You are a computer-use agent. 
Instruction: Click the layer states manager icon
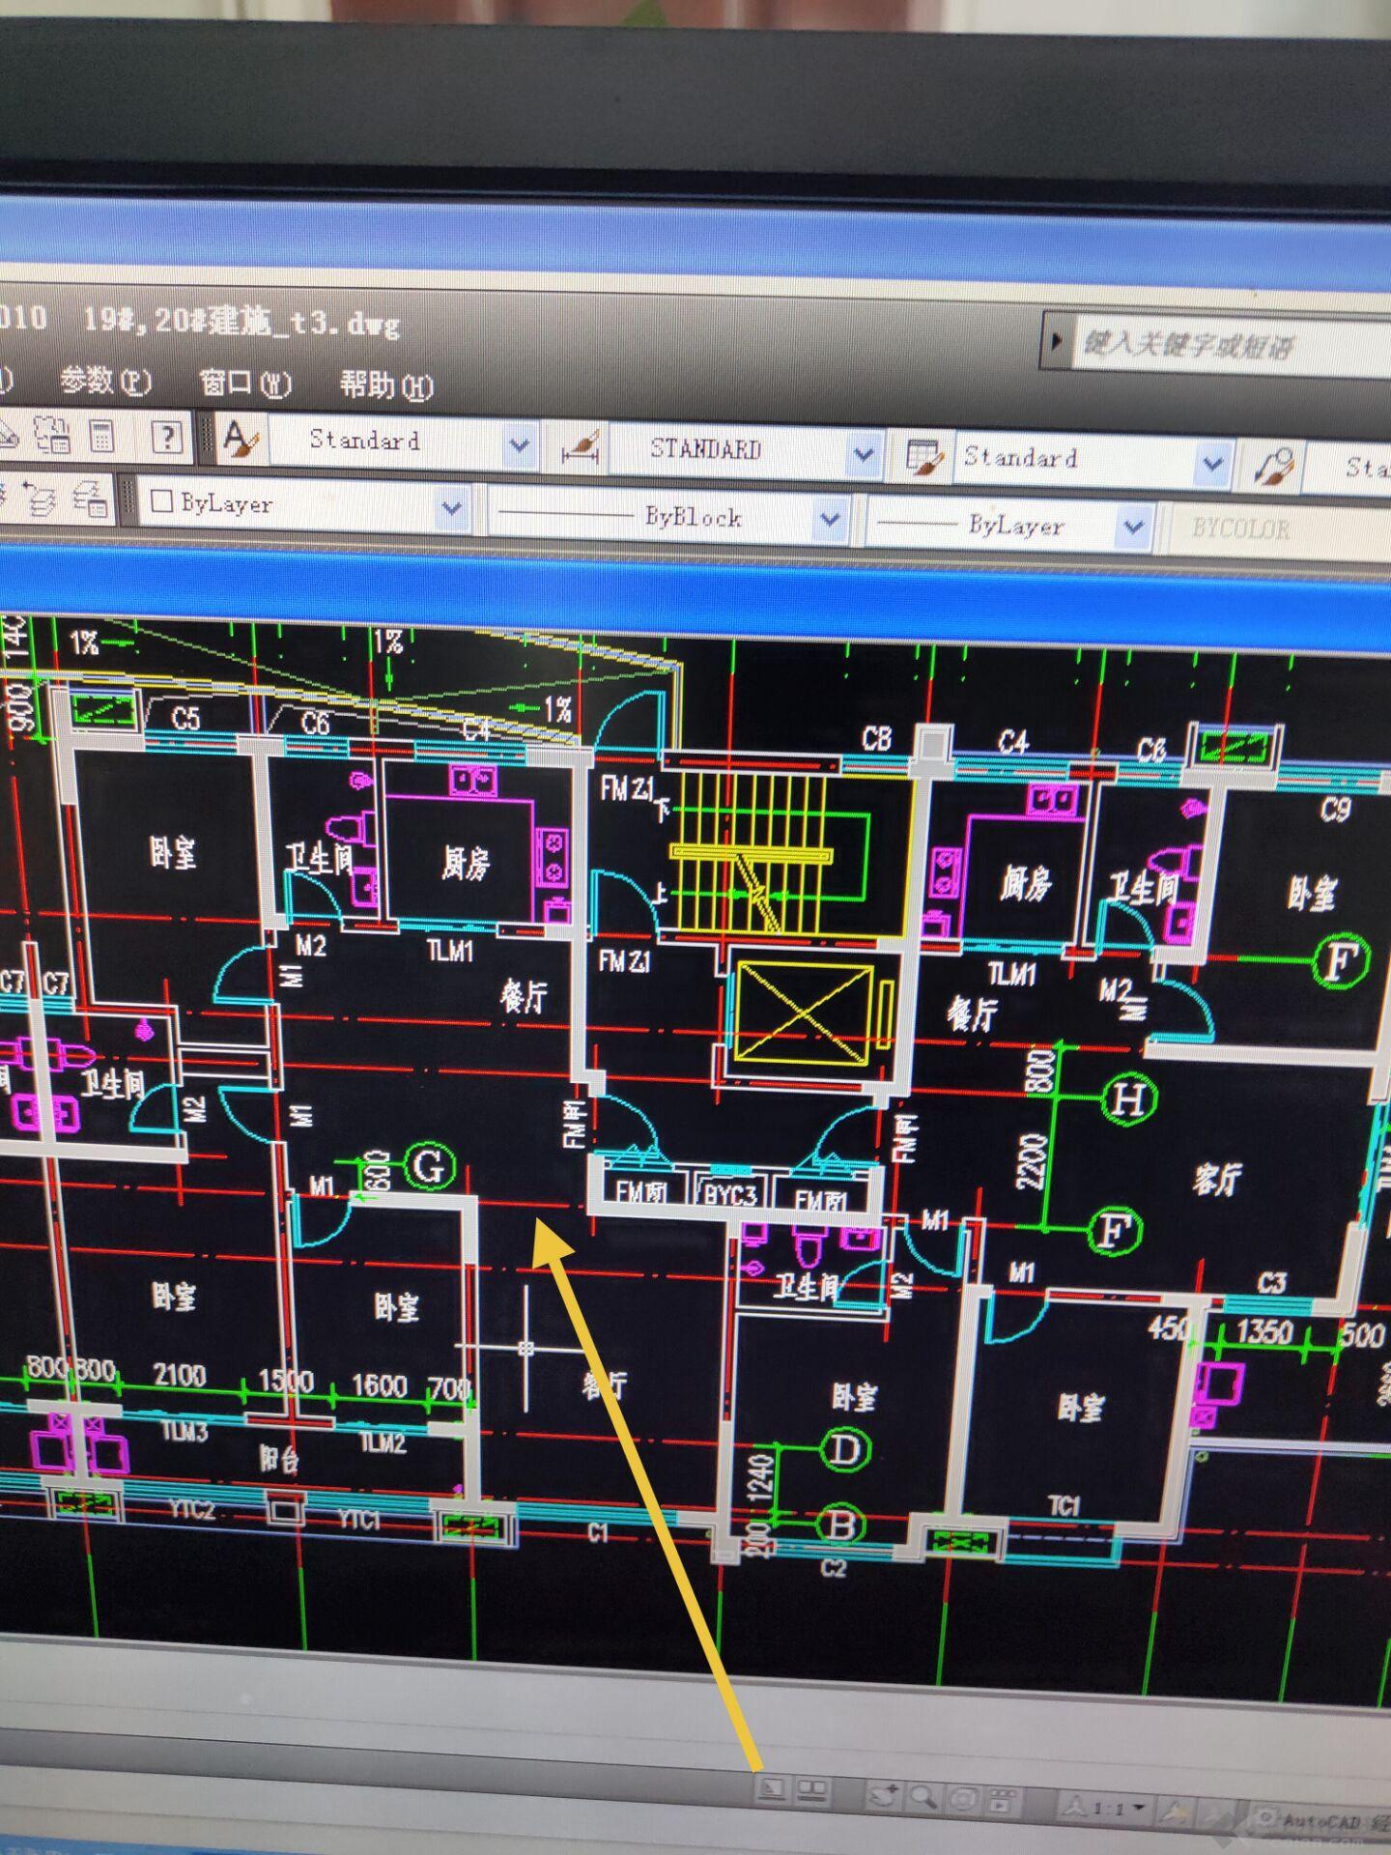click(91, 499)
